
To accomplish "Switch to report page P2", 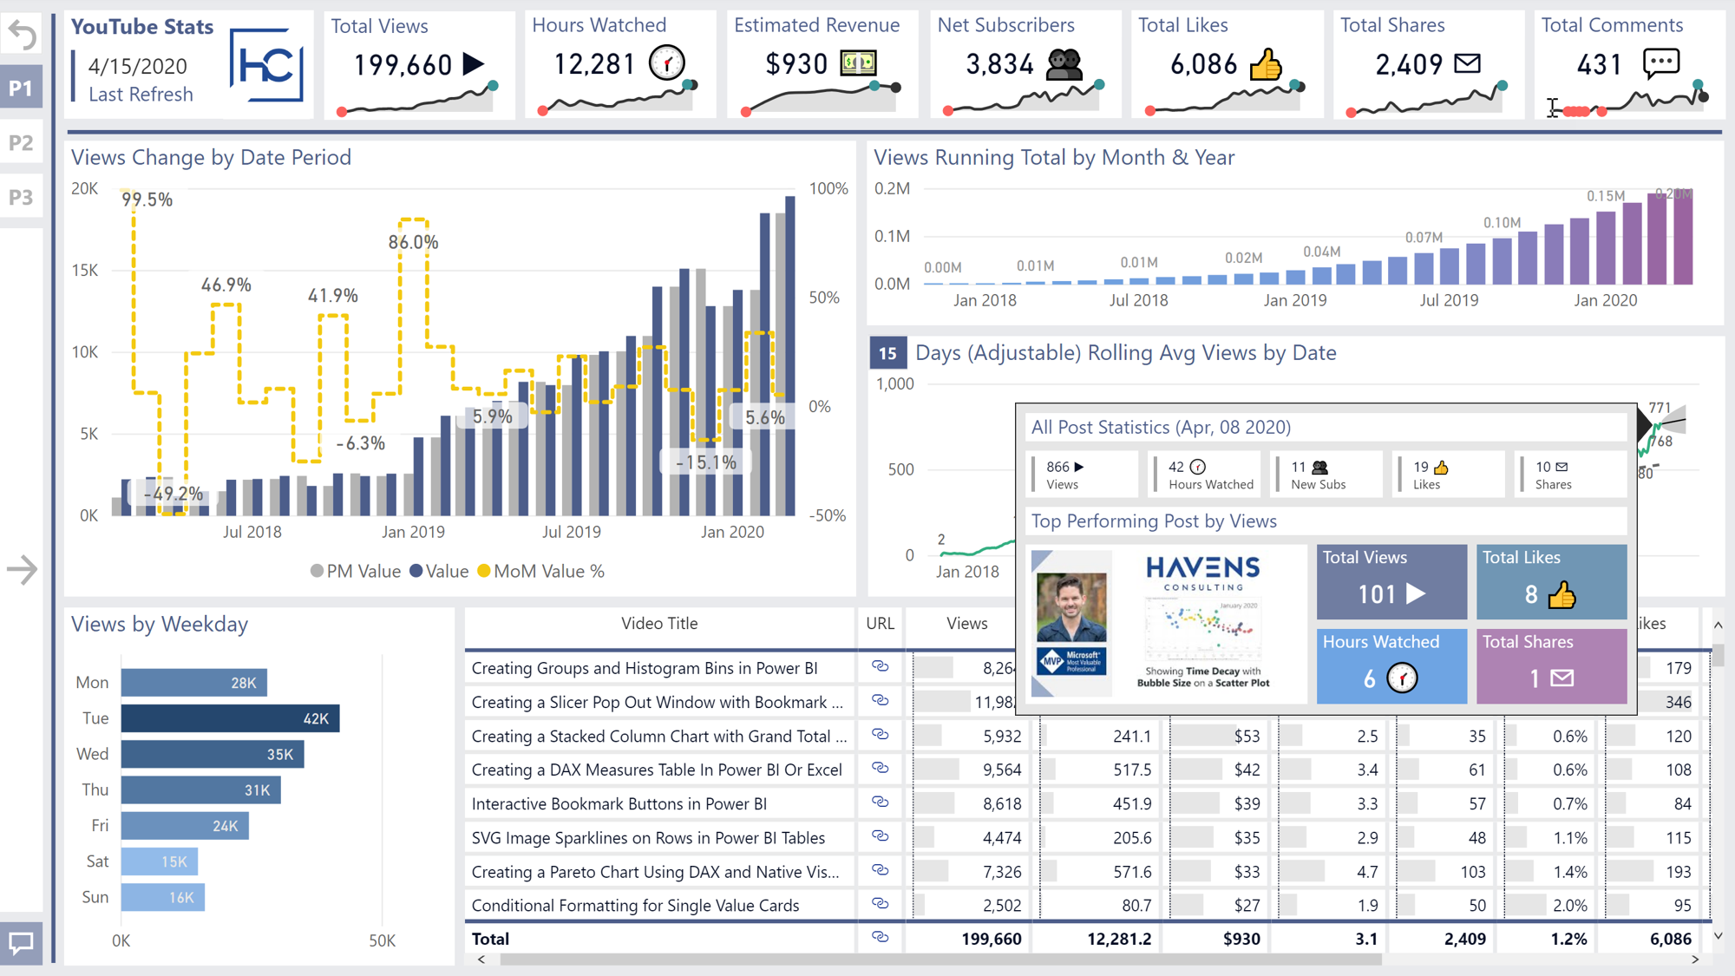I will (21, 142).
